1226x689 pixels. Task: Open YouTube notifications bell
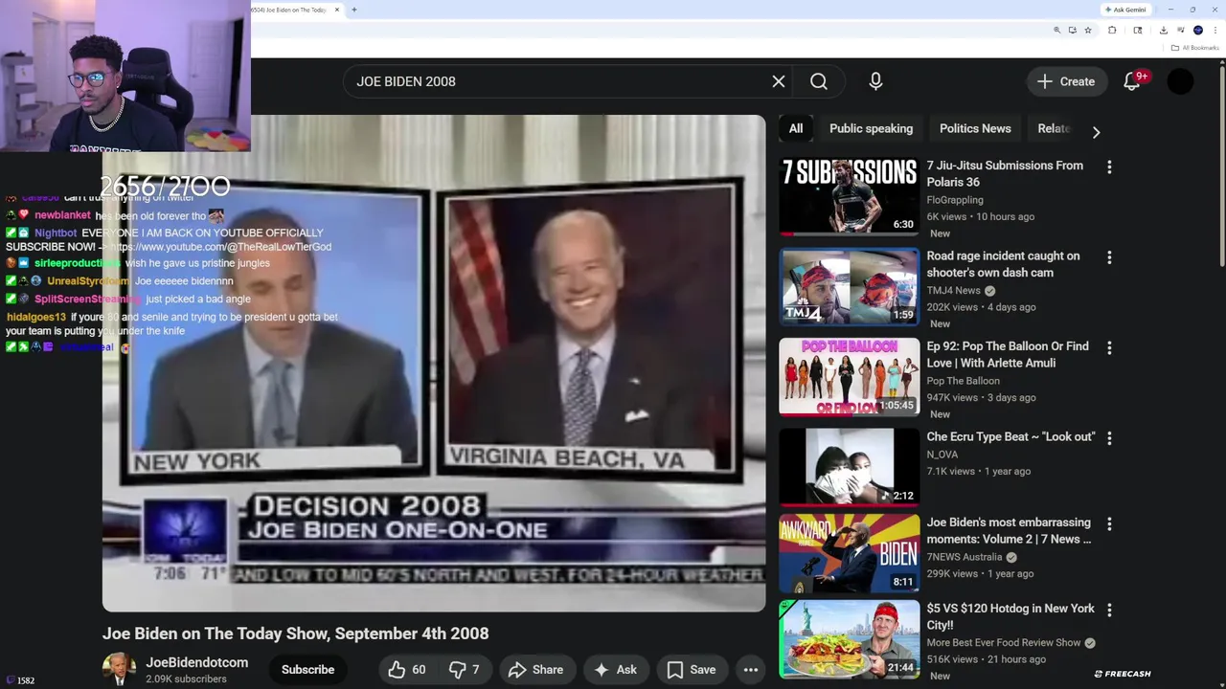point(1133,81)
